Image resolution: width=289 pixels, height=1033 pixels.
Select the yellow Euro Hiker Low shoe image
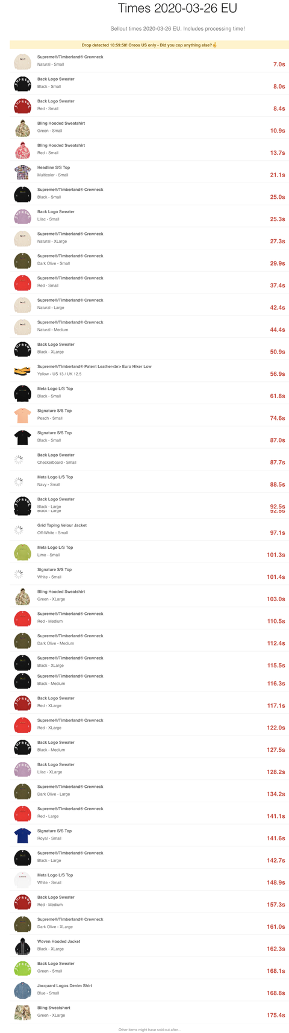23,370
